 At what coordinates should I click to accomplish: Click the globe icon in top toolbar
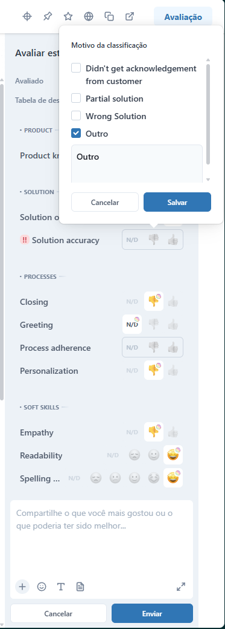[x=89, y=16]
